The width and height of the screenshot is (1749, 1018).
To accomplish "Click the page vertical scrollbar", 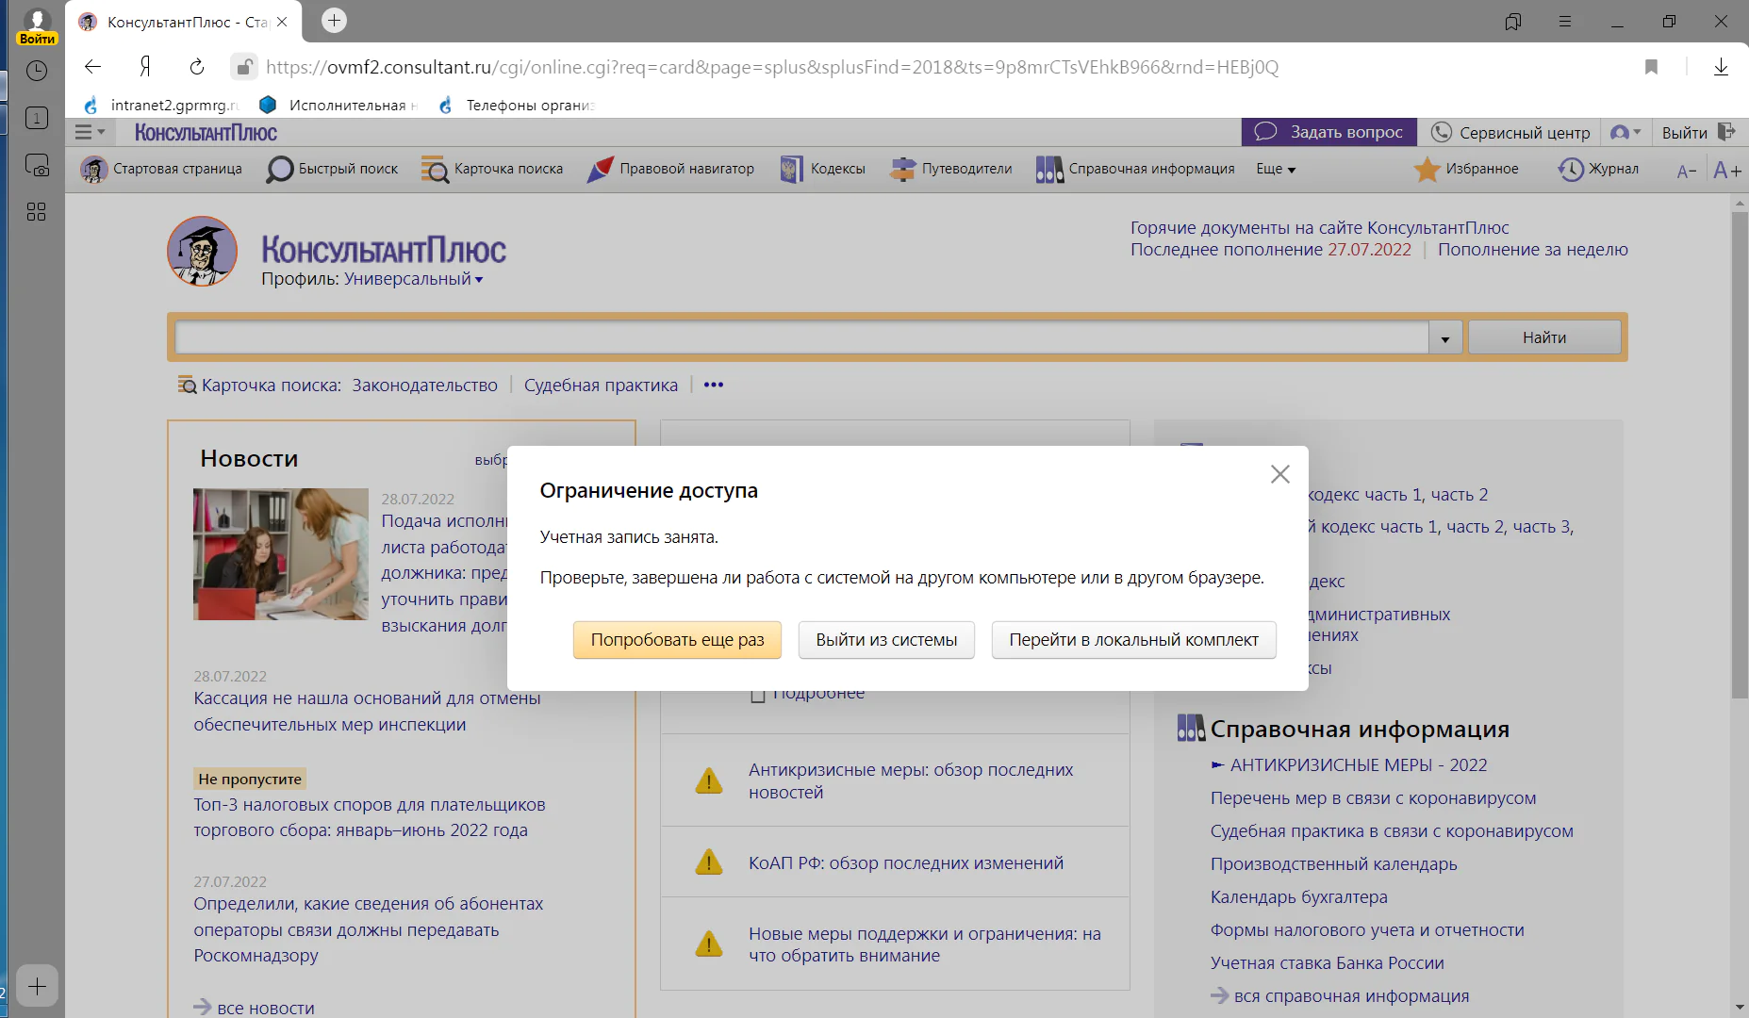I will tap(1740, 454).
